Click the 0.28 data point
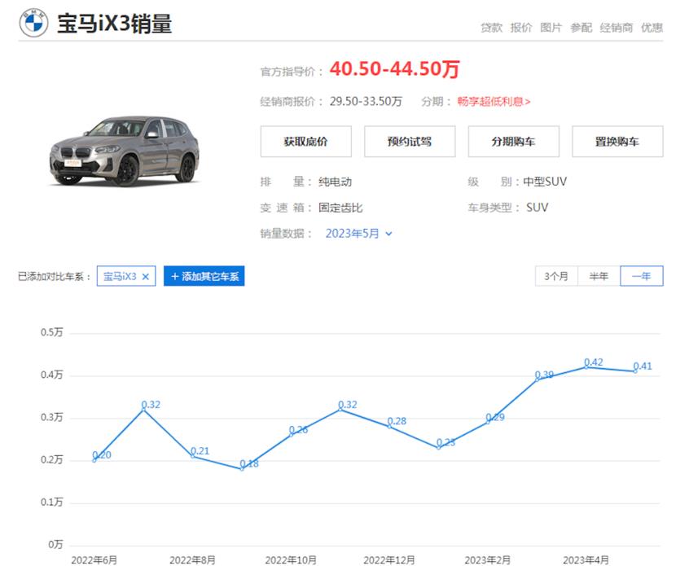The image size is (676, 566). (x=389, y=426)
